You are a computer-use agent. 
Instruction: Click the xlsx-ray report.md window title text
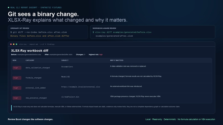[x=37, y=44]
